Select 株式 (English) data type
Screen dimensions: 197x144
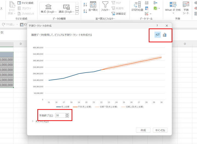48,8
